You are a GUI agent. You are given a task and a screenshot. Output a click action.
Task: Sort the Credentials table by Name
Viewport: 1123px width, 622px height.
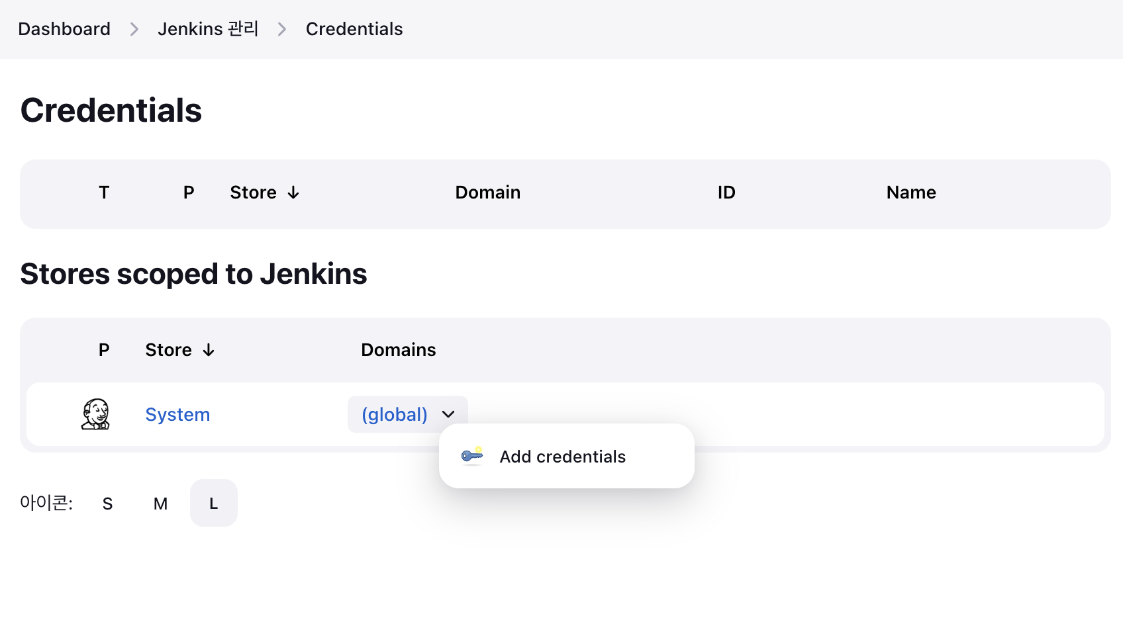[911, 193]
